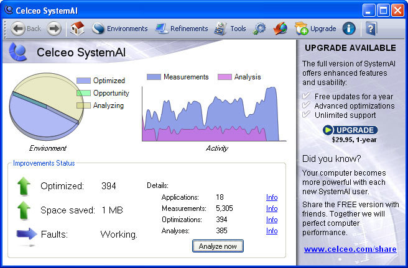The height and width of the screenshot is (268, 408).
Task: Click the Faults status Working.
Action: click(119, 234)
